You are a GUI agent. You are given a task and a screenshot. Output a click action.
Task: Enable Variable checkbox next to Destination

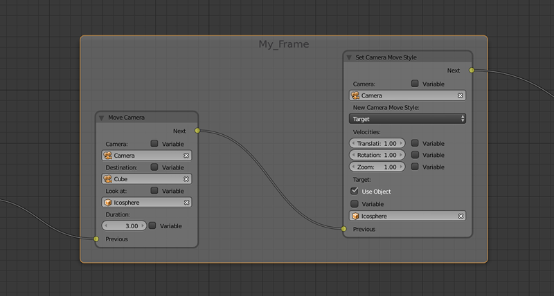[154, 167]
